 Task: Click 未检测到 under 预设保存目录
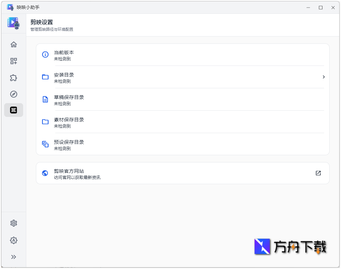point(63,149)
